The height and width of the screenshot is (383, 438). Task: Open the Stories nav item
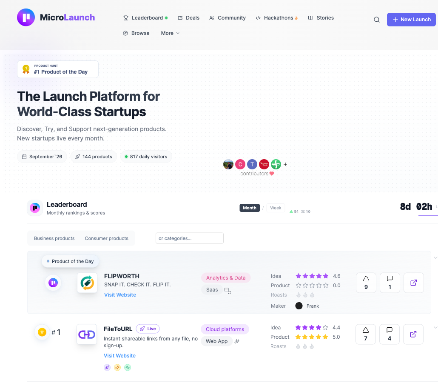(x=321, y=17)
